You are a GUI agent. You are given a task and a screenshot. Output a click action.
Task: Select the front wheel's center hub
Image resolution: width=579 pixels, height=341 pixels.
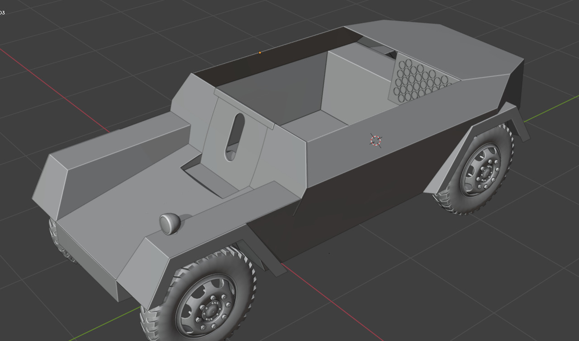(x=209, y=311)
